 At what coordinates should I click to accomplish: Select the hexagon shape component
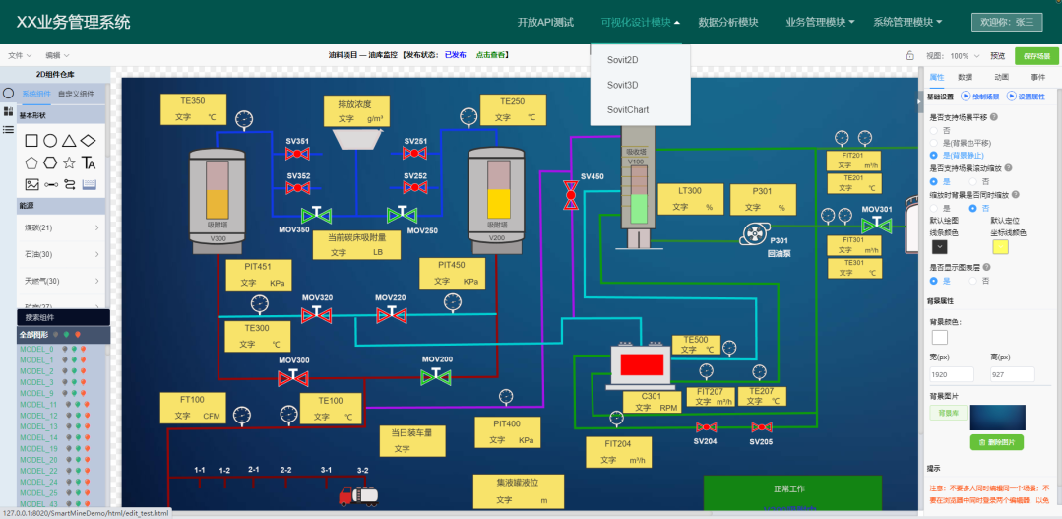(50, 162)
